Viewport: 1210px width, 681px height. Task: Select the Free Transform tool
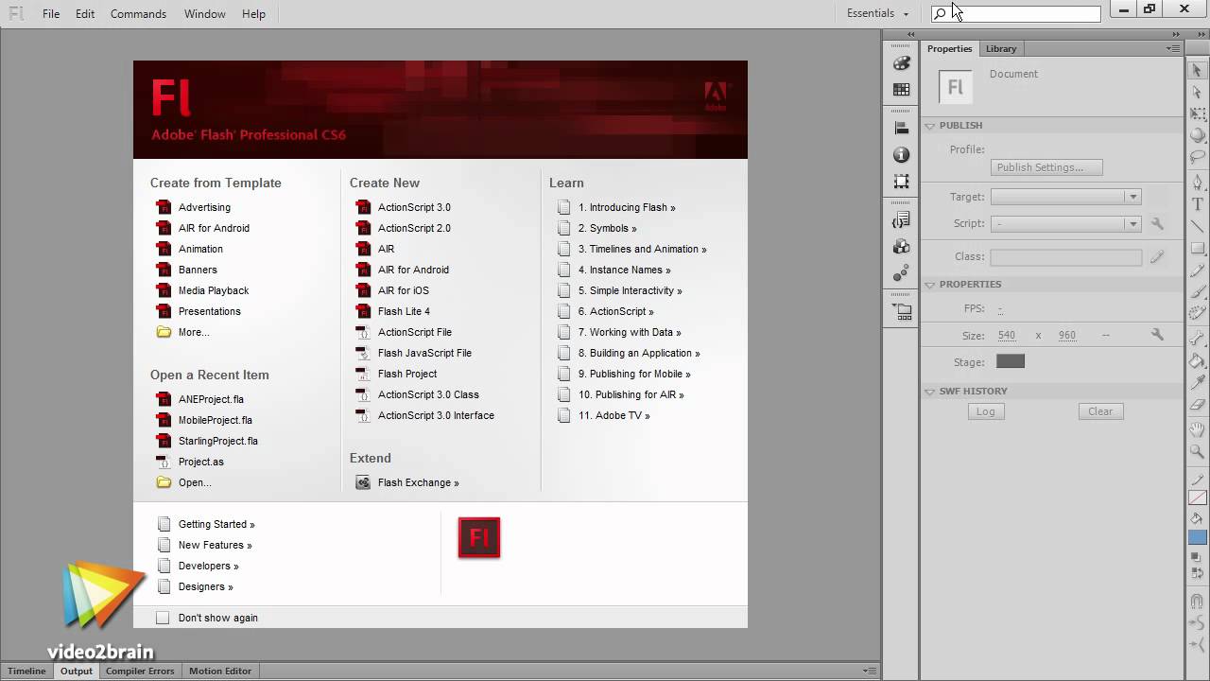pyautogui.click(x=1197, y=114)
